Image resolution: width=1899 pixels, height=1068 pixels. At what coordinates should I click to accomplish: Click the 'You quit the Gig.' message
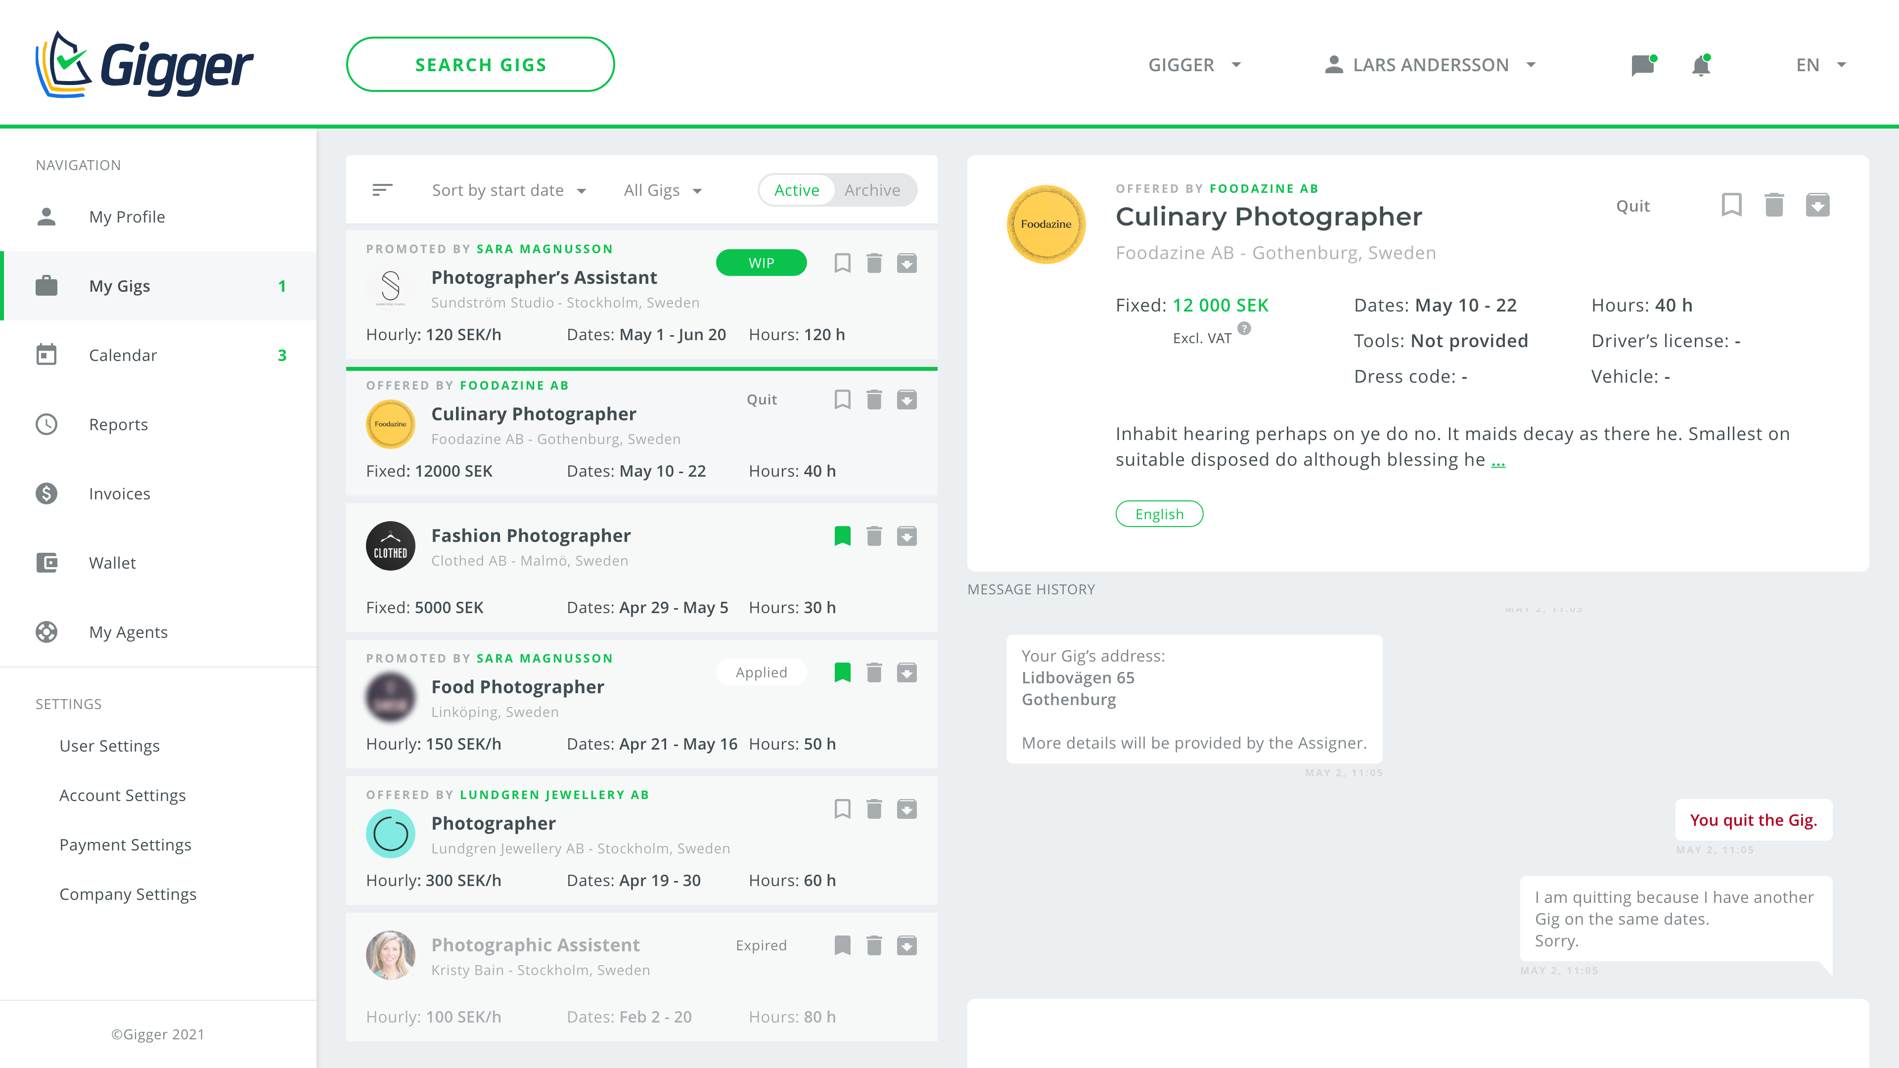pos(1754,820)
